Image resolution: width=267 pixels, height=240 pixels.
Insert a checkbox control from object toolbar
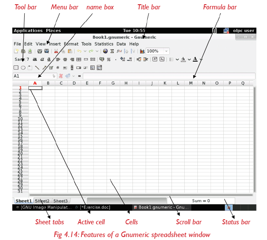[51, 68]
